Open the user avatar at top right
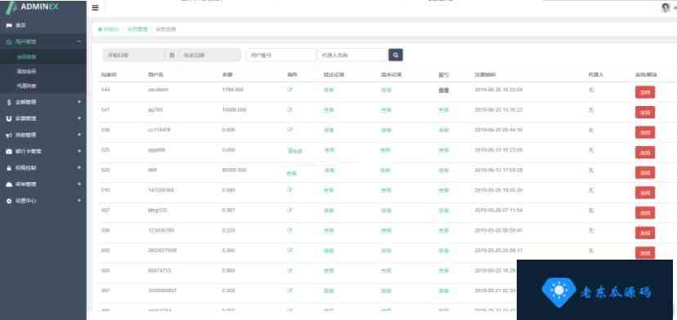 pyautogui.click(x=666, y=8)
